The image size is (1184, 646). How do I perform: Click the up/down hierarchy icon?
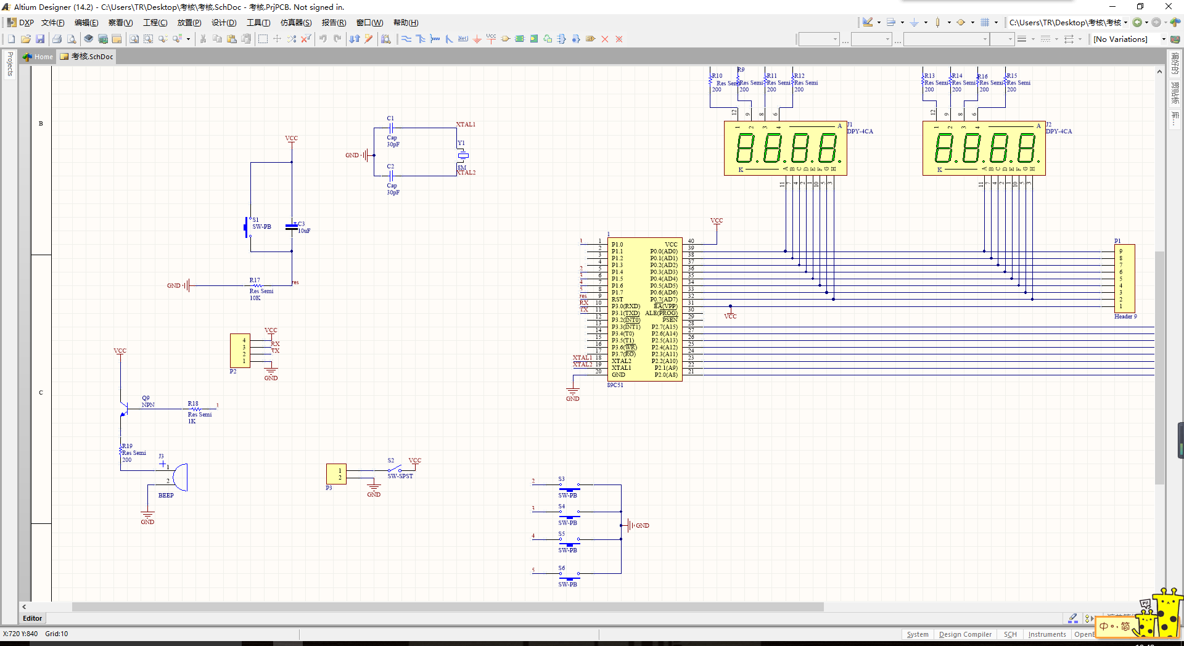pyautogui.click(x=355, y=39)
